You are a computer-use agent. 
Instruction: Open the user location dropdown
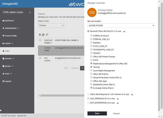121,26
